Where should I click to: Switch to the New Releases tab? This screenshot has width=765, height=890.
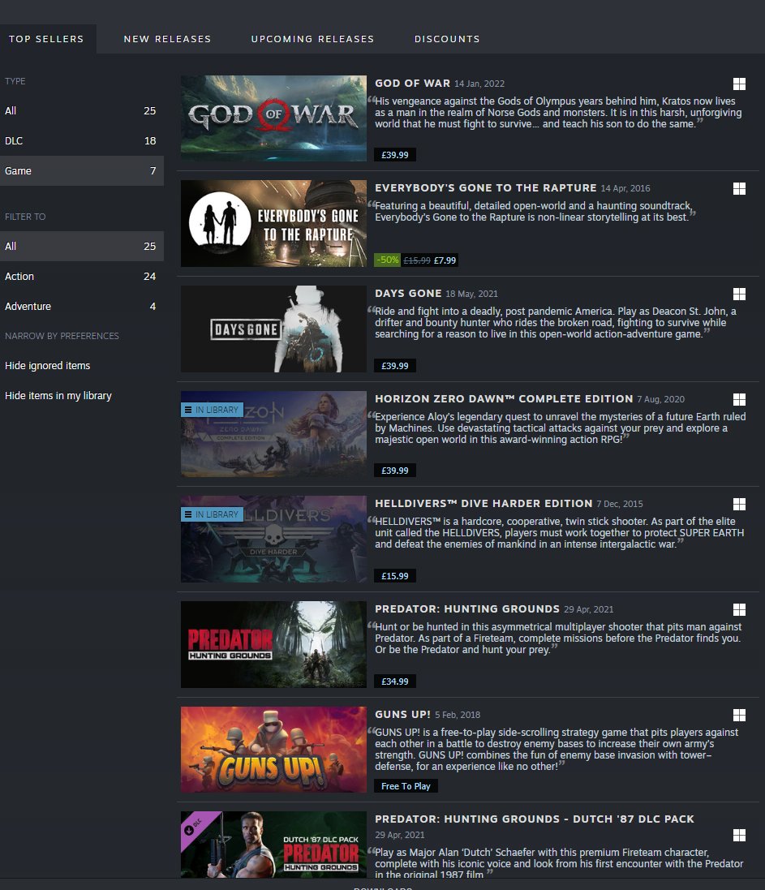point(167,38)
